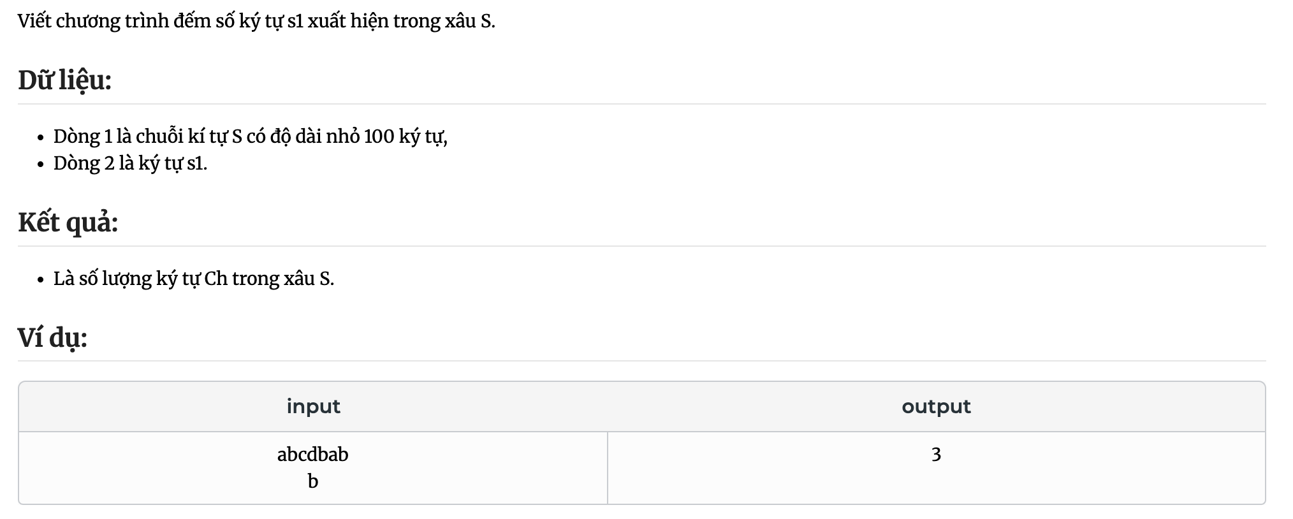Viewport: 1293px width, 519px height.
Task: Select the "input" table column header
Action: coord(313,407)
